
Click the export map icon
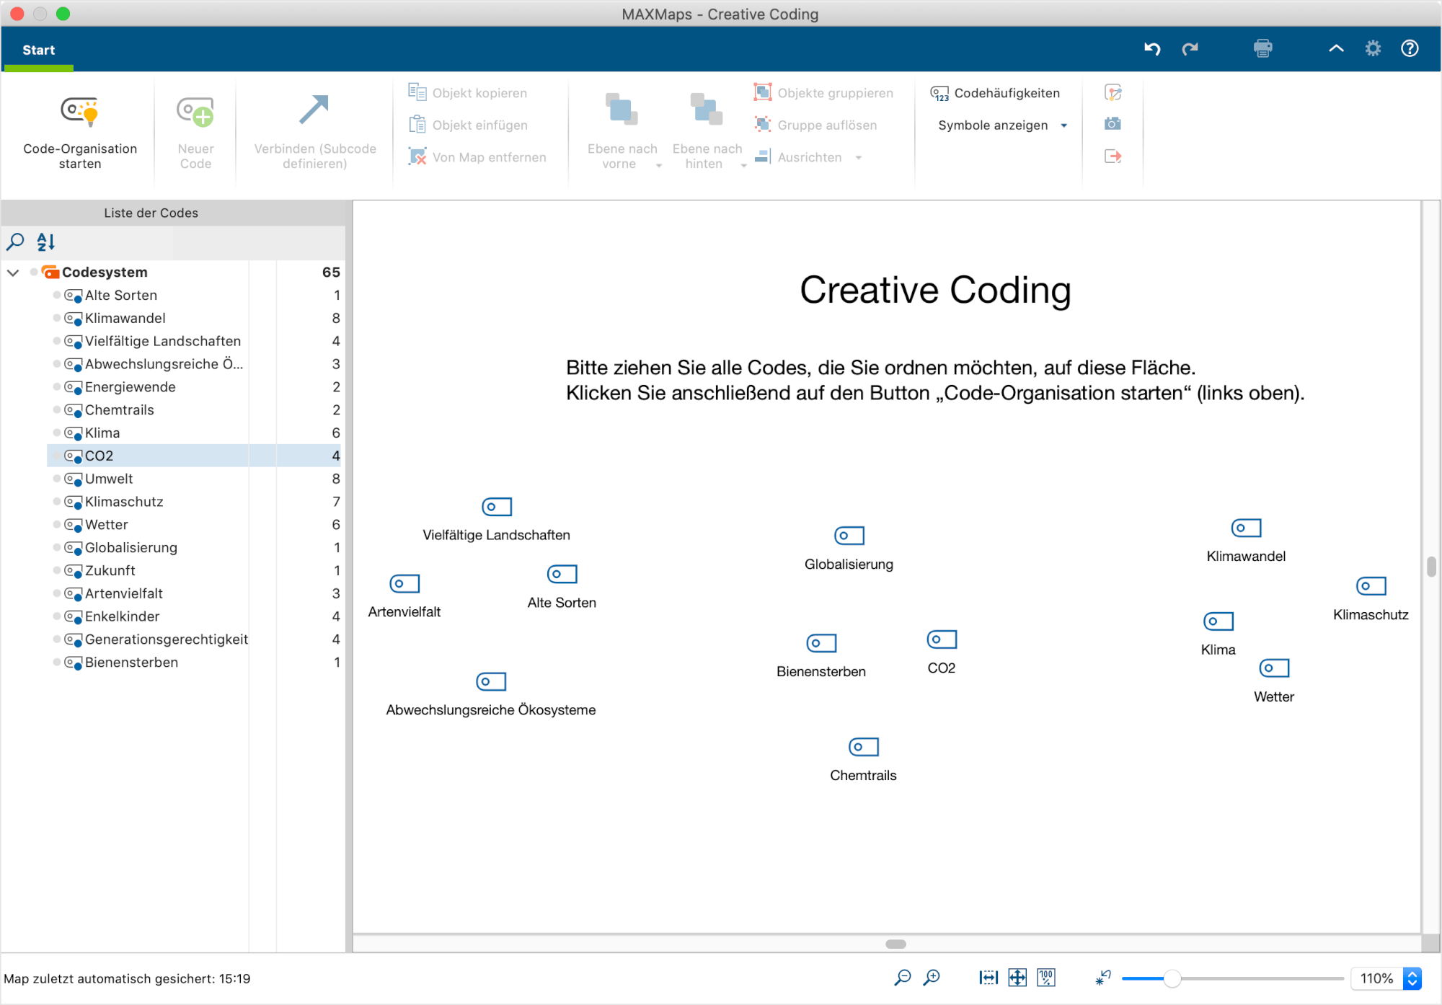tap(1113, 156)
